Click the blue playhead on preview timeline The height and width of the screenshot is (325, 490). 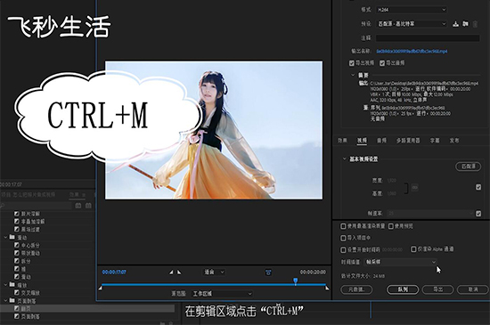click(x=295, y=281)
